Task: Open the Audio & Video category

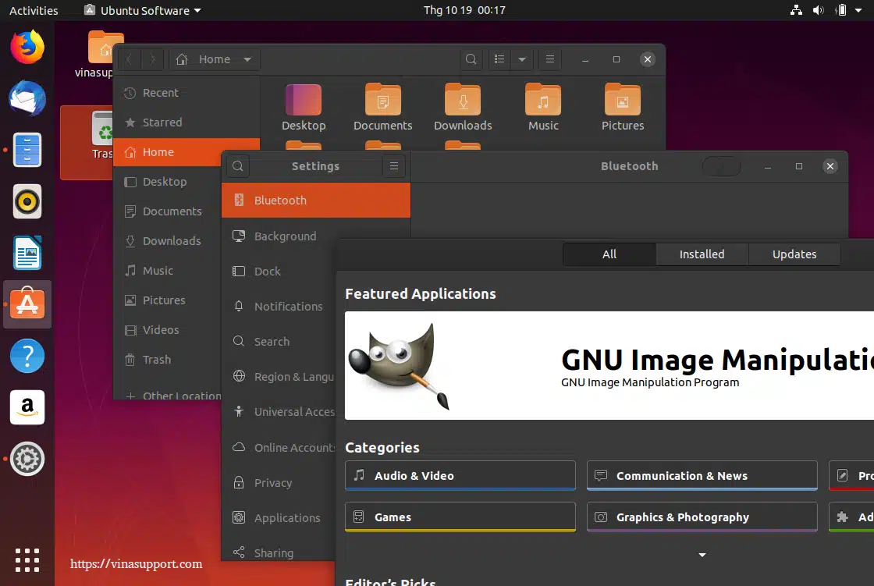Action: point(460,476)
